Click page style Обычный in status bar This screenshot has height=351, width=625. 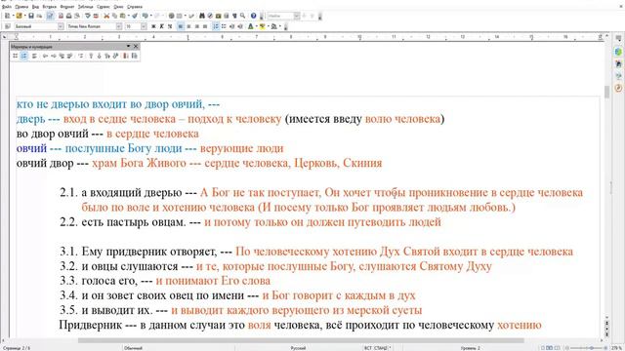(133, 348)
